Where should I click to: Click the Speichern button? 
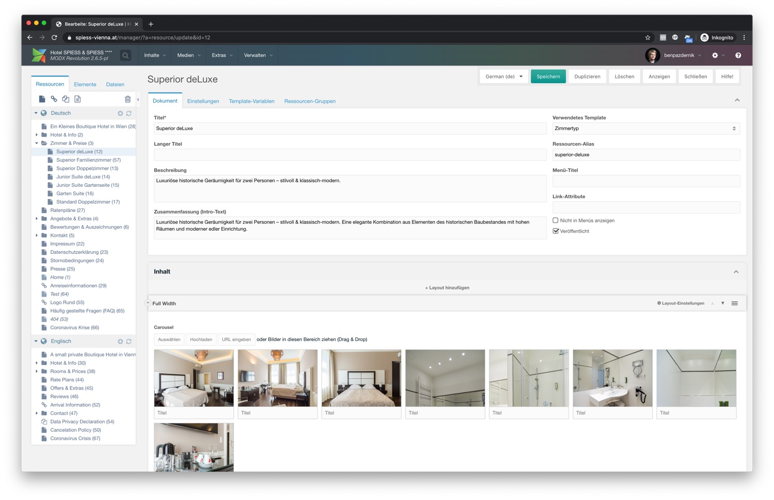(548, 76)
